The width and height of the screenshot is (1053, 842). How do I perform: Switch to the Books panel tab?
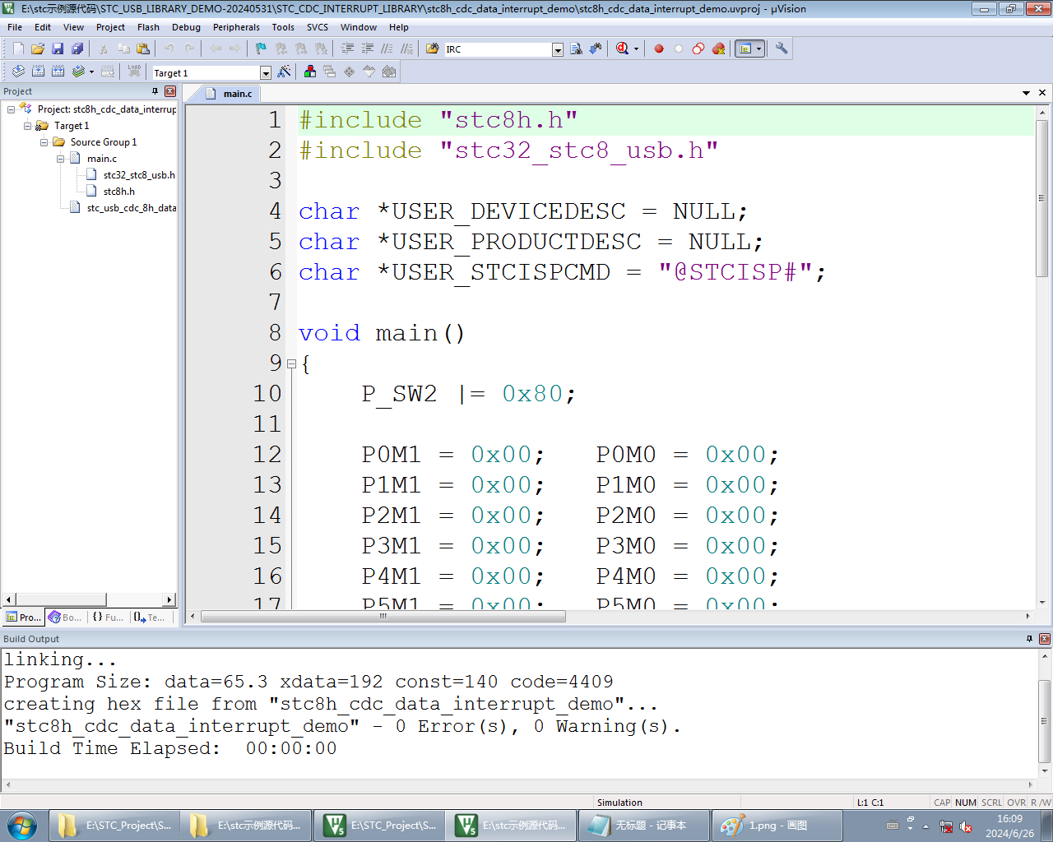point(65,617)
